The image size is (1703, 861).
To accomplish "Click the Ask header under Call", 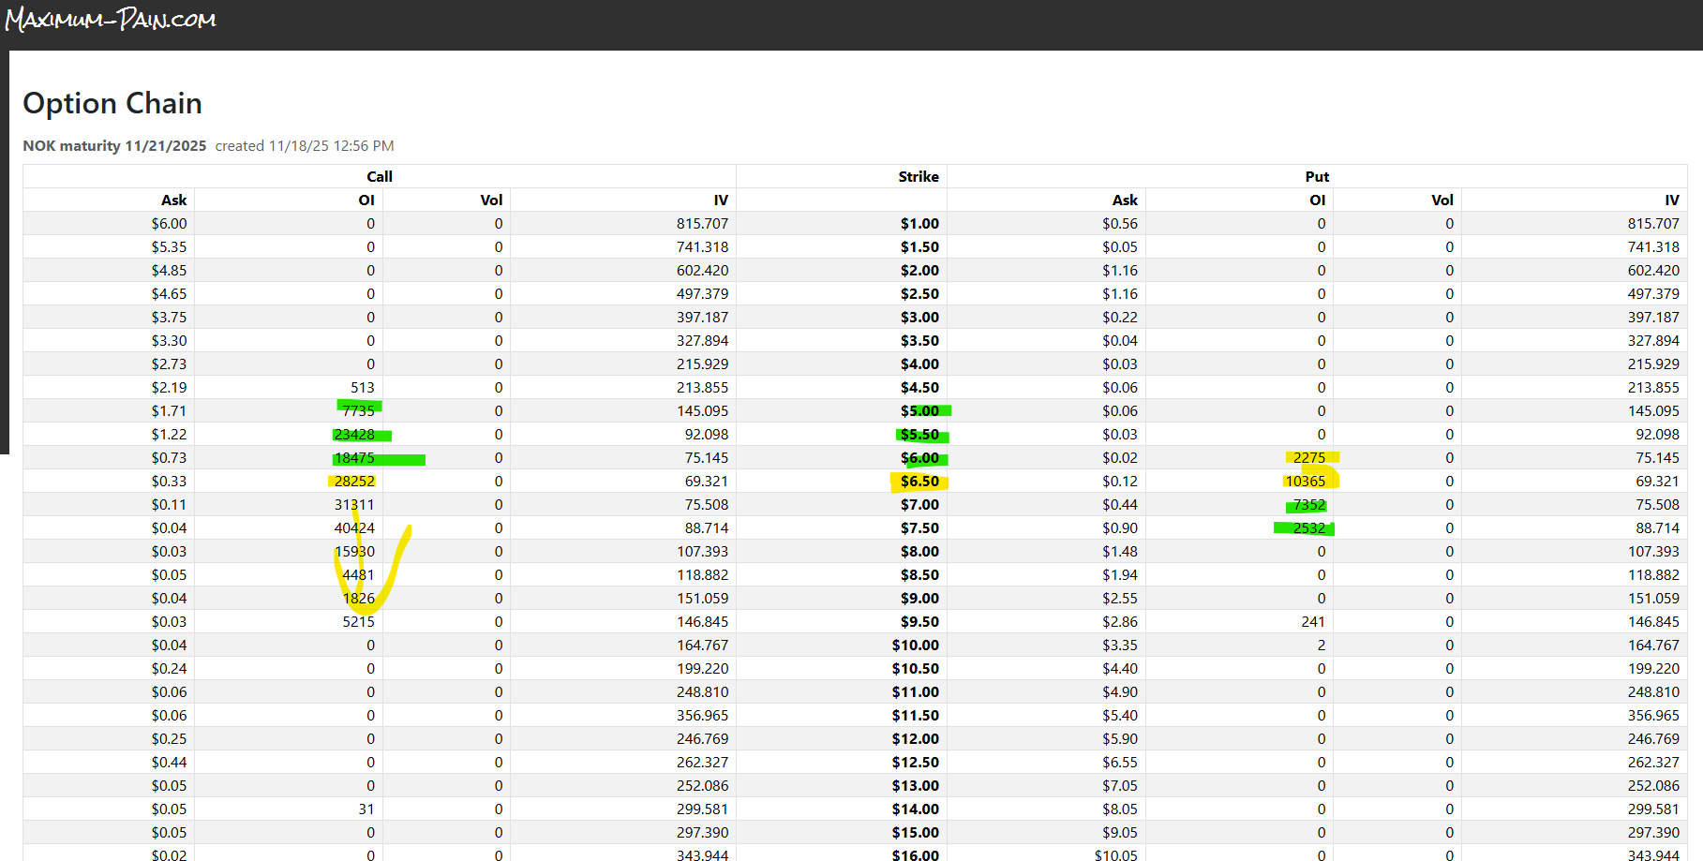I will pos(173,200).
